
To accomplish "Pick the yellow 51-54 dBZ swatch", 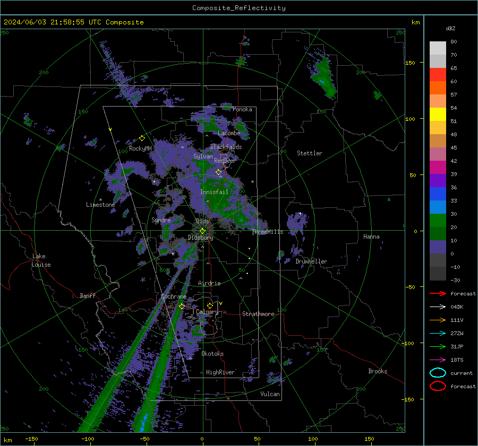I will click(x=438, y=114).
